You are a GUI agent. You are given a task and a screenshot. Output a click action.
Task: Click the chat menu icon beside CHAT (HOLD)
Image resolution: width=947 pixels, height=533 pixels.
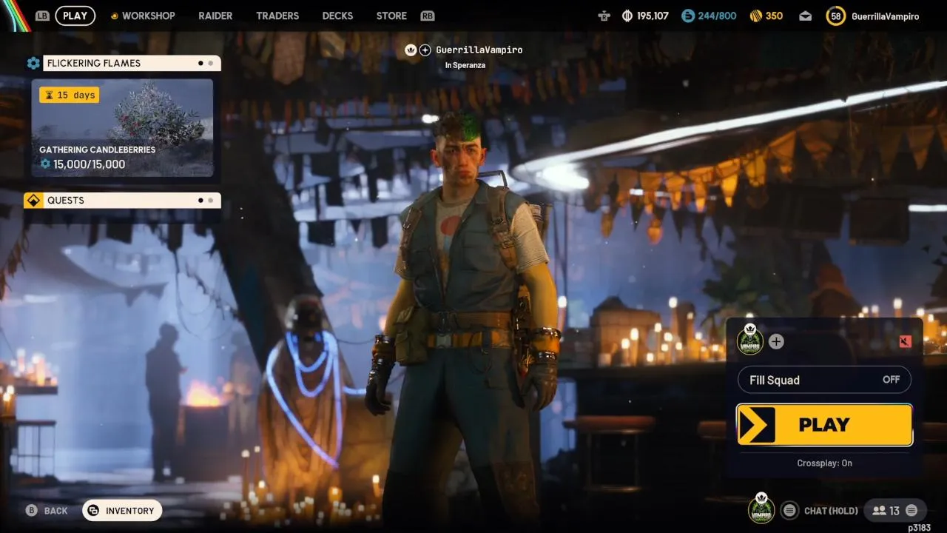coord(790,510)
